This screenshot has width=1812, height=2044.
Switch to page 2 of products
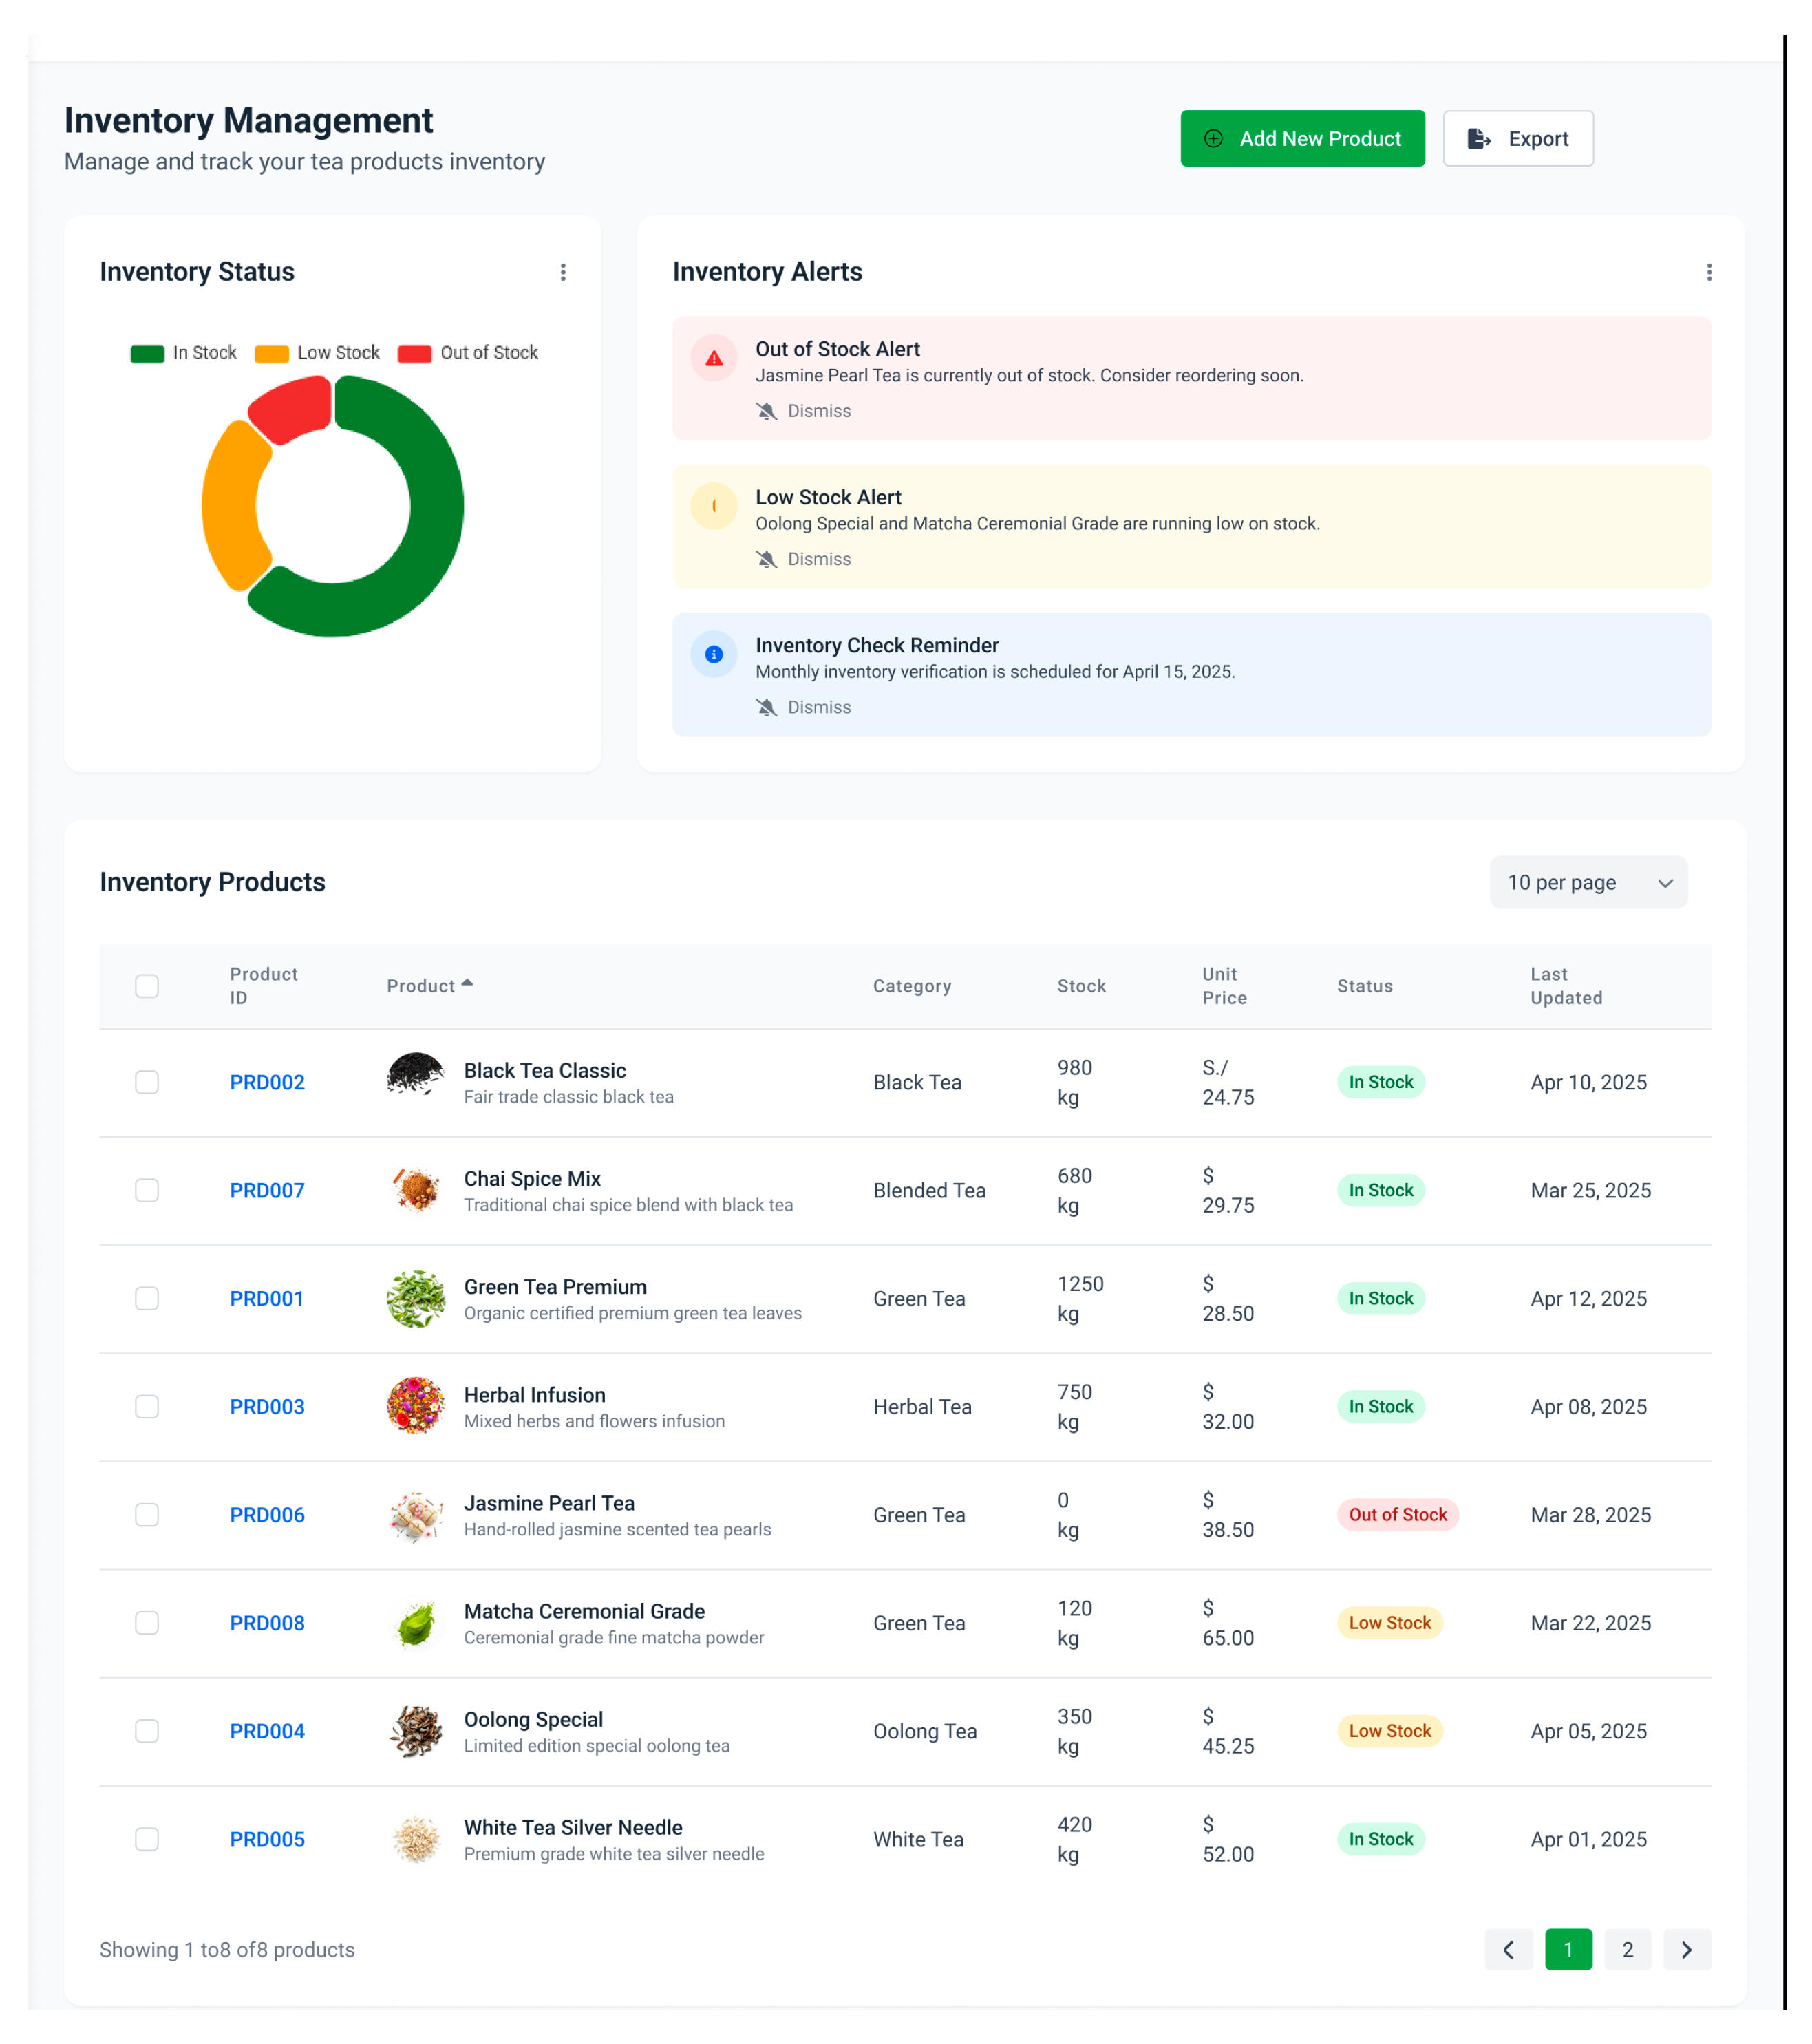point(1627,1949)
